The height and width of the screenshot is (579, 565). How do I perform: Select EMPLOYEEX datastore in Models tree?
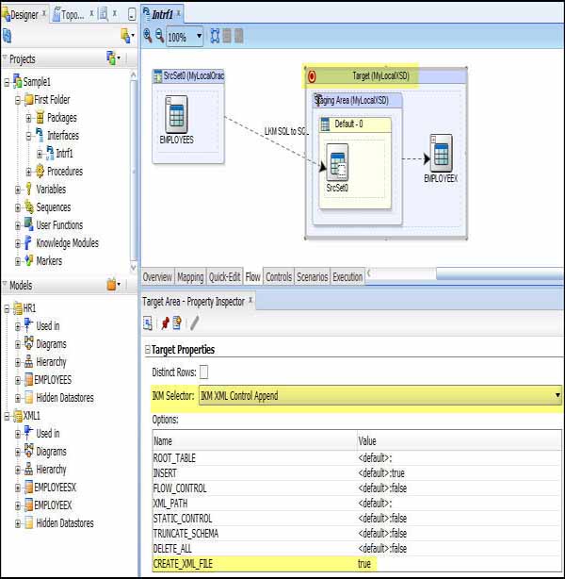tap(53, 505)
